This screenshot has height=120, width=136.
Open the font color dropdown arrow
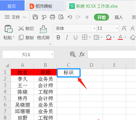(x=125, y=37)
